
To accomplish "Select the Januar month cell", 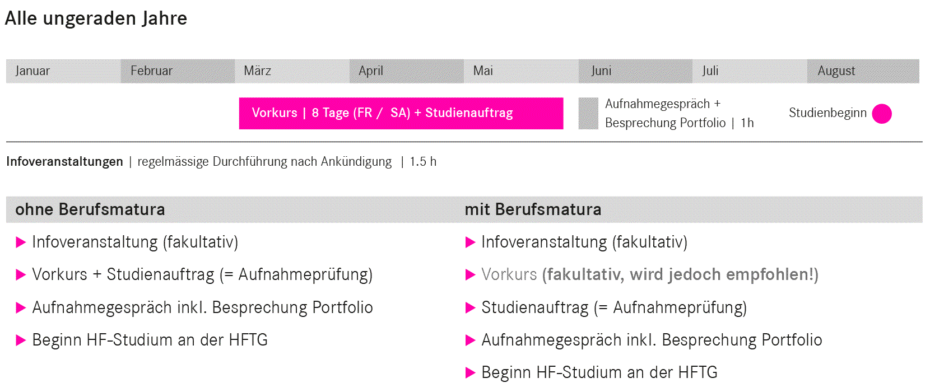I will tap(63, 71).
